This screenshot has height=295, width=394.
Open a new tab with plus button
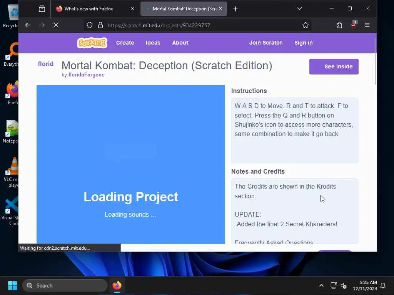pyautogui.click(x=235, y=9)
